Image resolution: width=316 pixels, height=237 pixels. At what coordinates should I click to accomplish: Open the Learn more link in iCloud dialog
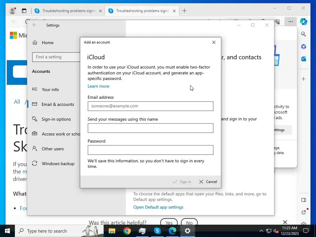coord(98,86)
